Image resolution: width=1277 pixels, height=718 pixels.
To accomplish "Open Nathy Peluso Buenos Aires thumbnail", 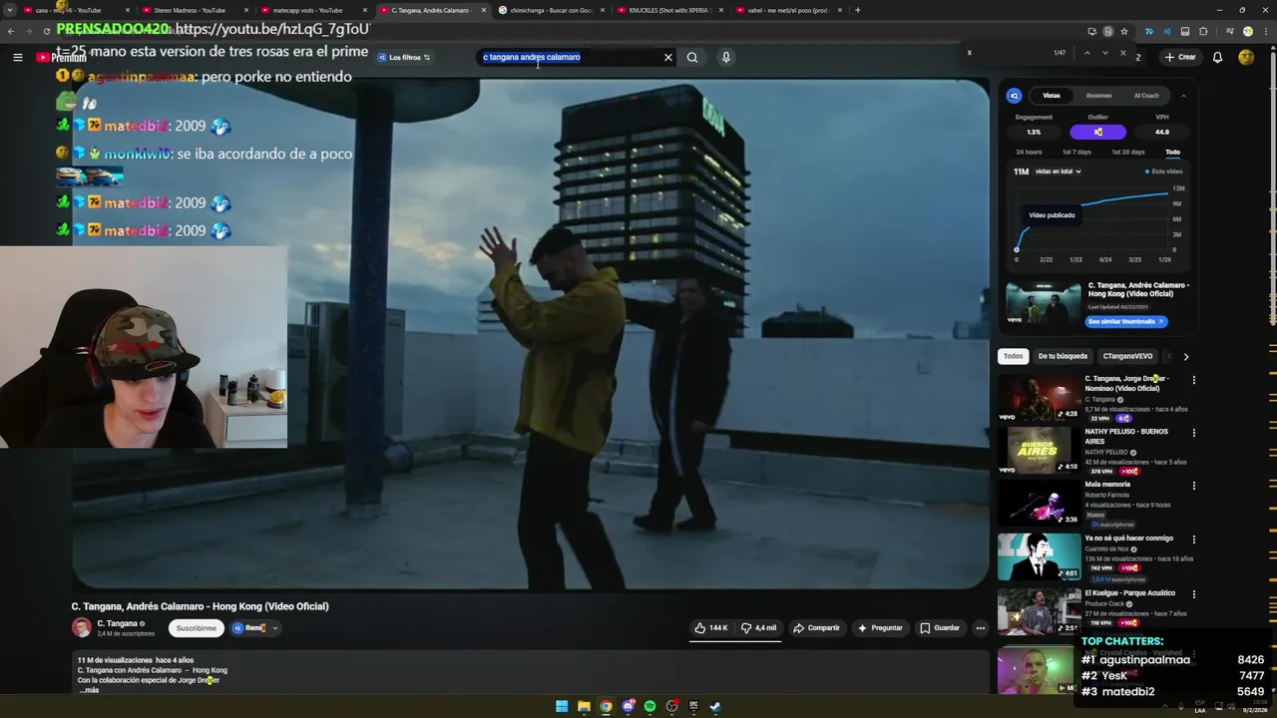I will click(1039, 451).
